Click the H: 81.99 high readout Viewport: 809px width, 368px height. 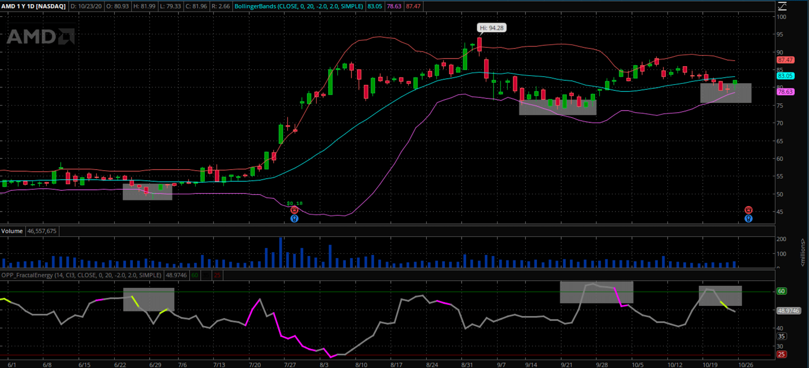pos(144,6)
